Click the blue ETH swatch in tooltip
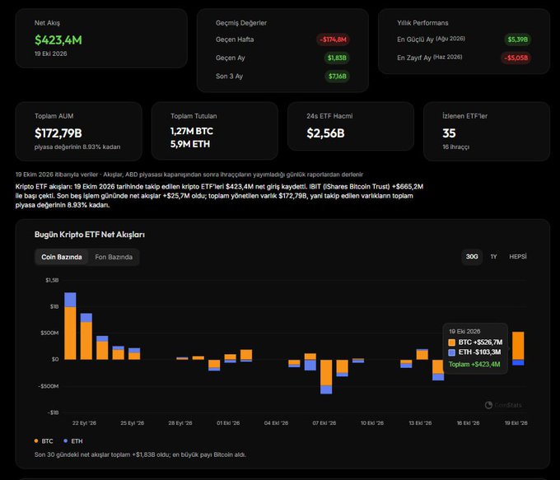Screen dimensions: 560x480 pyautogui.click(x=452, y=352)
